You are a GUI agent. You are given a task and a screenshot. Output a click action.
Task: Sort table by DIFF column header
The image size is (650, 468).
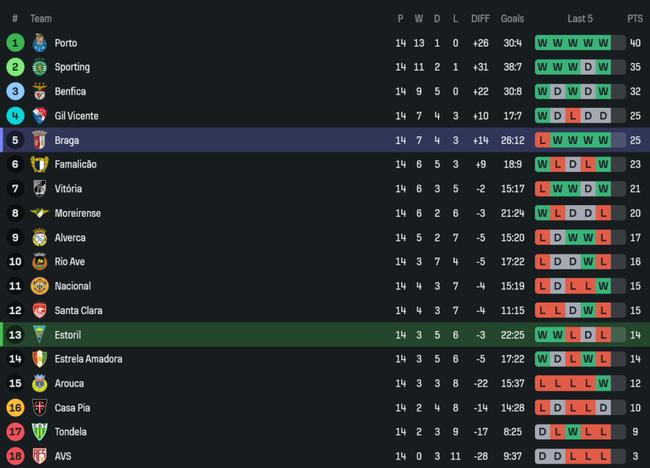point(480,19)
